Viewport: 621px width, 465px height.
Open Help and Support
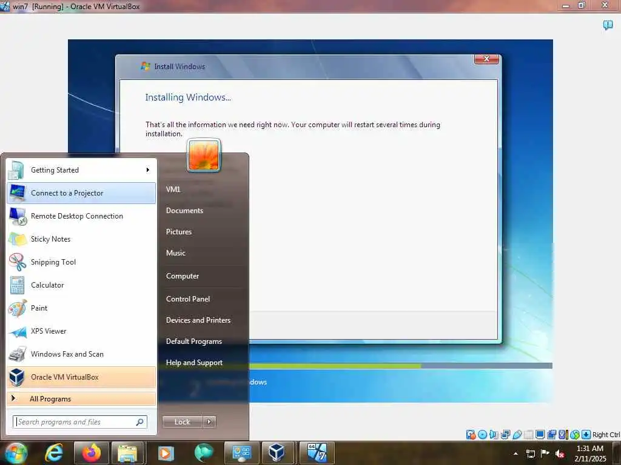[194, 363]
